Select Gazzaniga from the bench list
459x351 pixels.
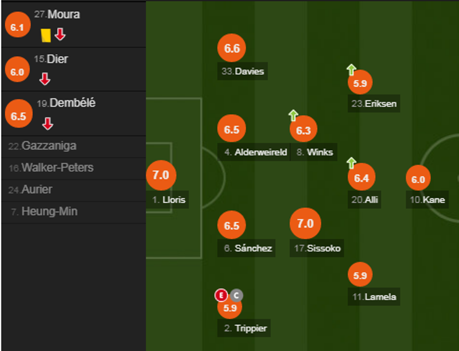42,146
